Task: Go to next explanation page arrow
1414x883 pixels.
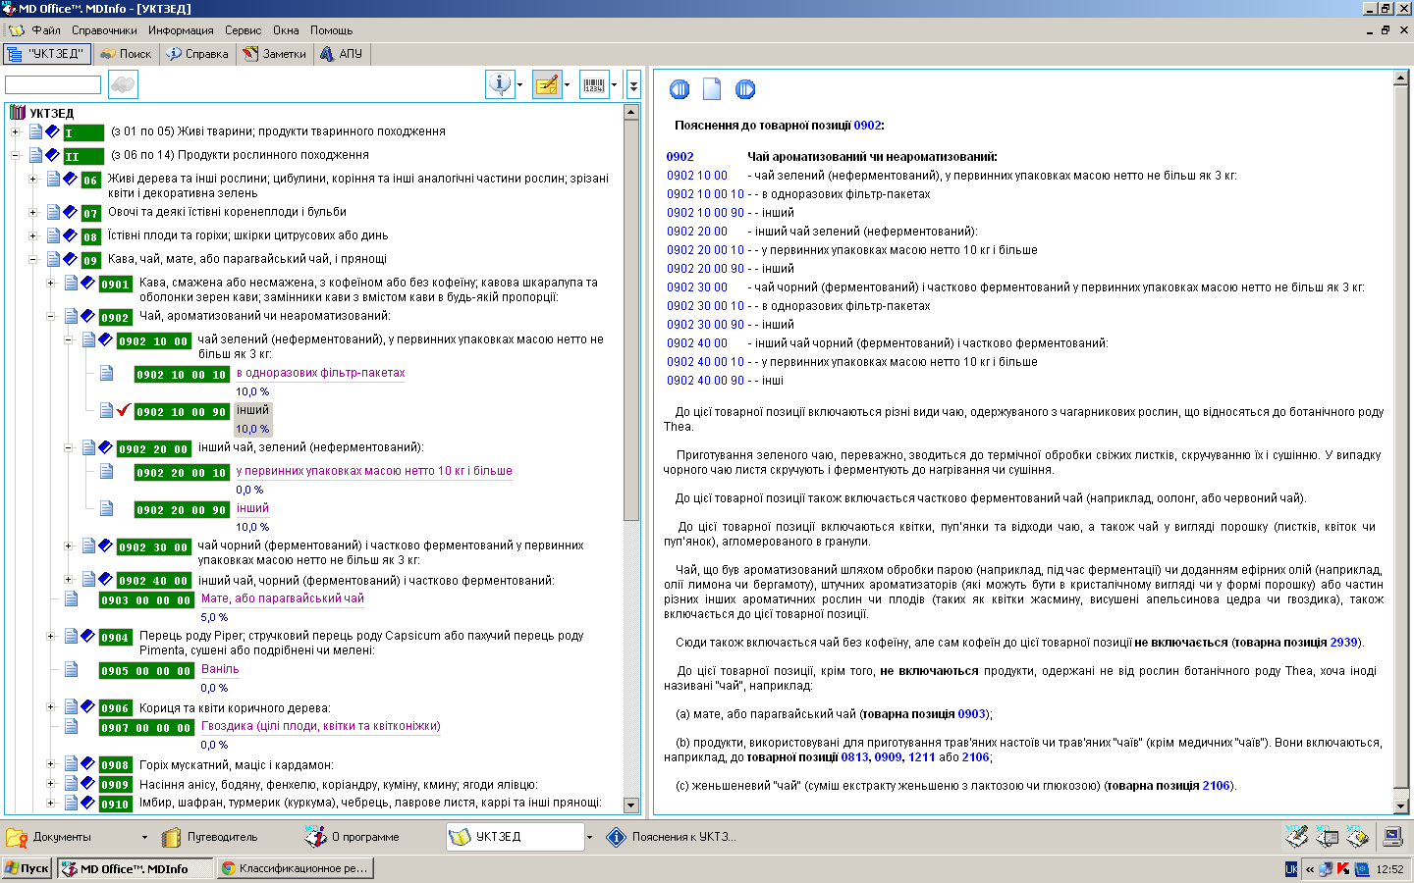Action: point(745,89)
